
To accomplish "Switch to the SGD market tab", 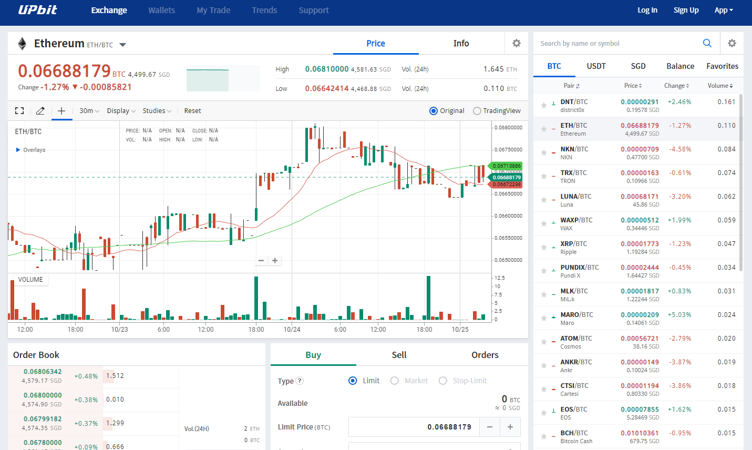I will (x=638, y=66).
